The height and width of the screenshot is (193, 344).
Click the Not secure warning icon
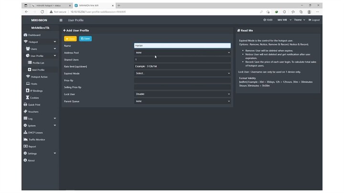[x=51, y=12]
